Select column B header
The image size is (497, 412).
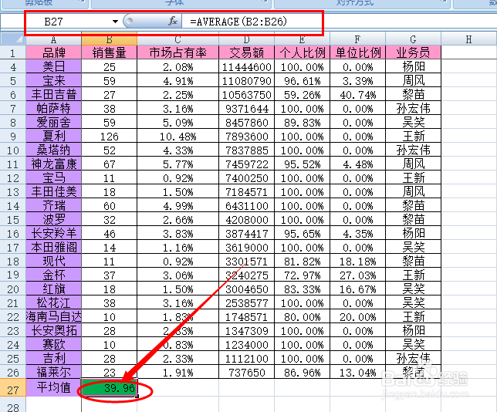(x=110, y=39)
